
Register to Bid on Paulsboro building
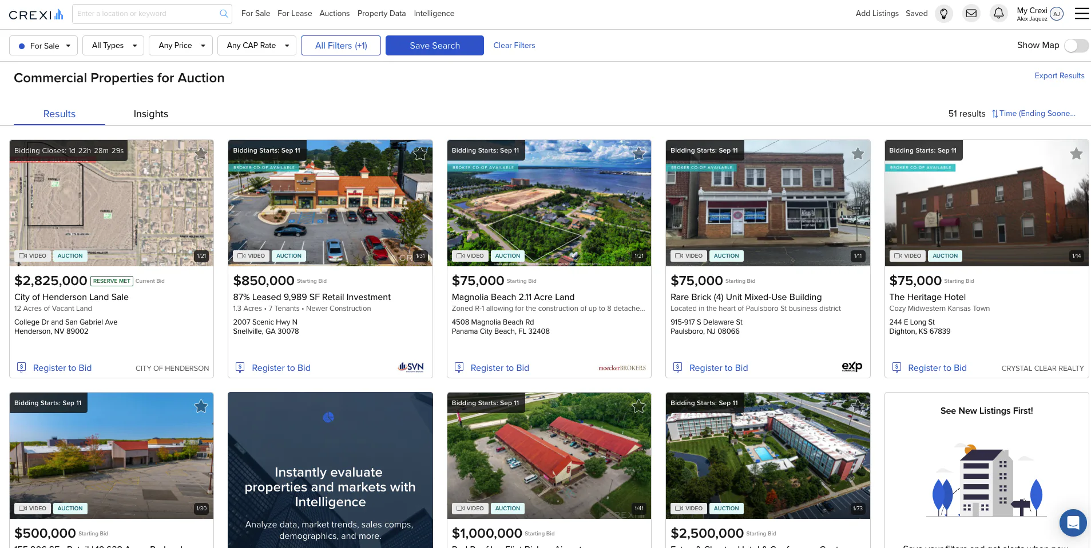click(719, 368)
